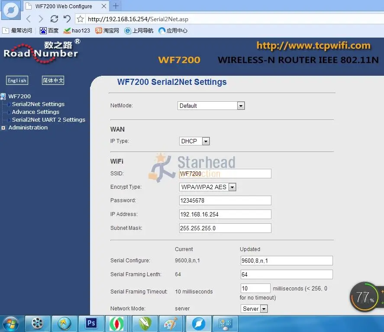Go back with the browser back arrow
The height and width of the screenshot is (332, 384).
tap(29, 19)
